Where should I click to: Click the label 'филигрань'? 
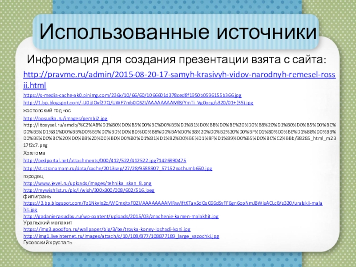pyautogui.click(x=37, y=196)
